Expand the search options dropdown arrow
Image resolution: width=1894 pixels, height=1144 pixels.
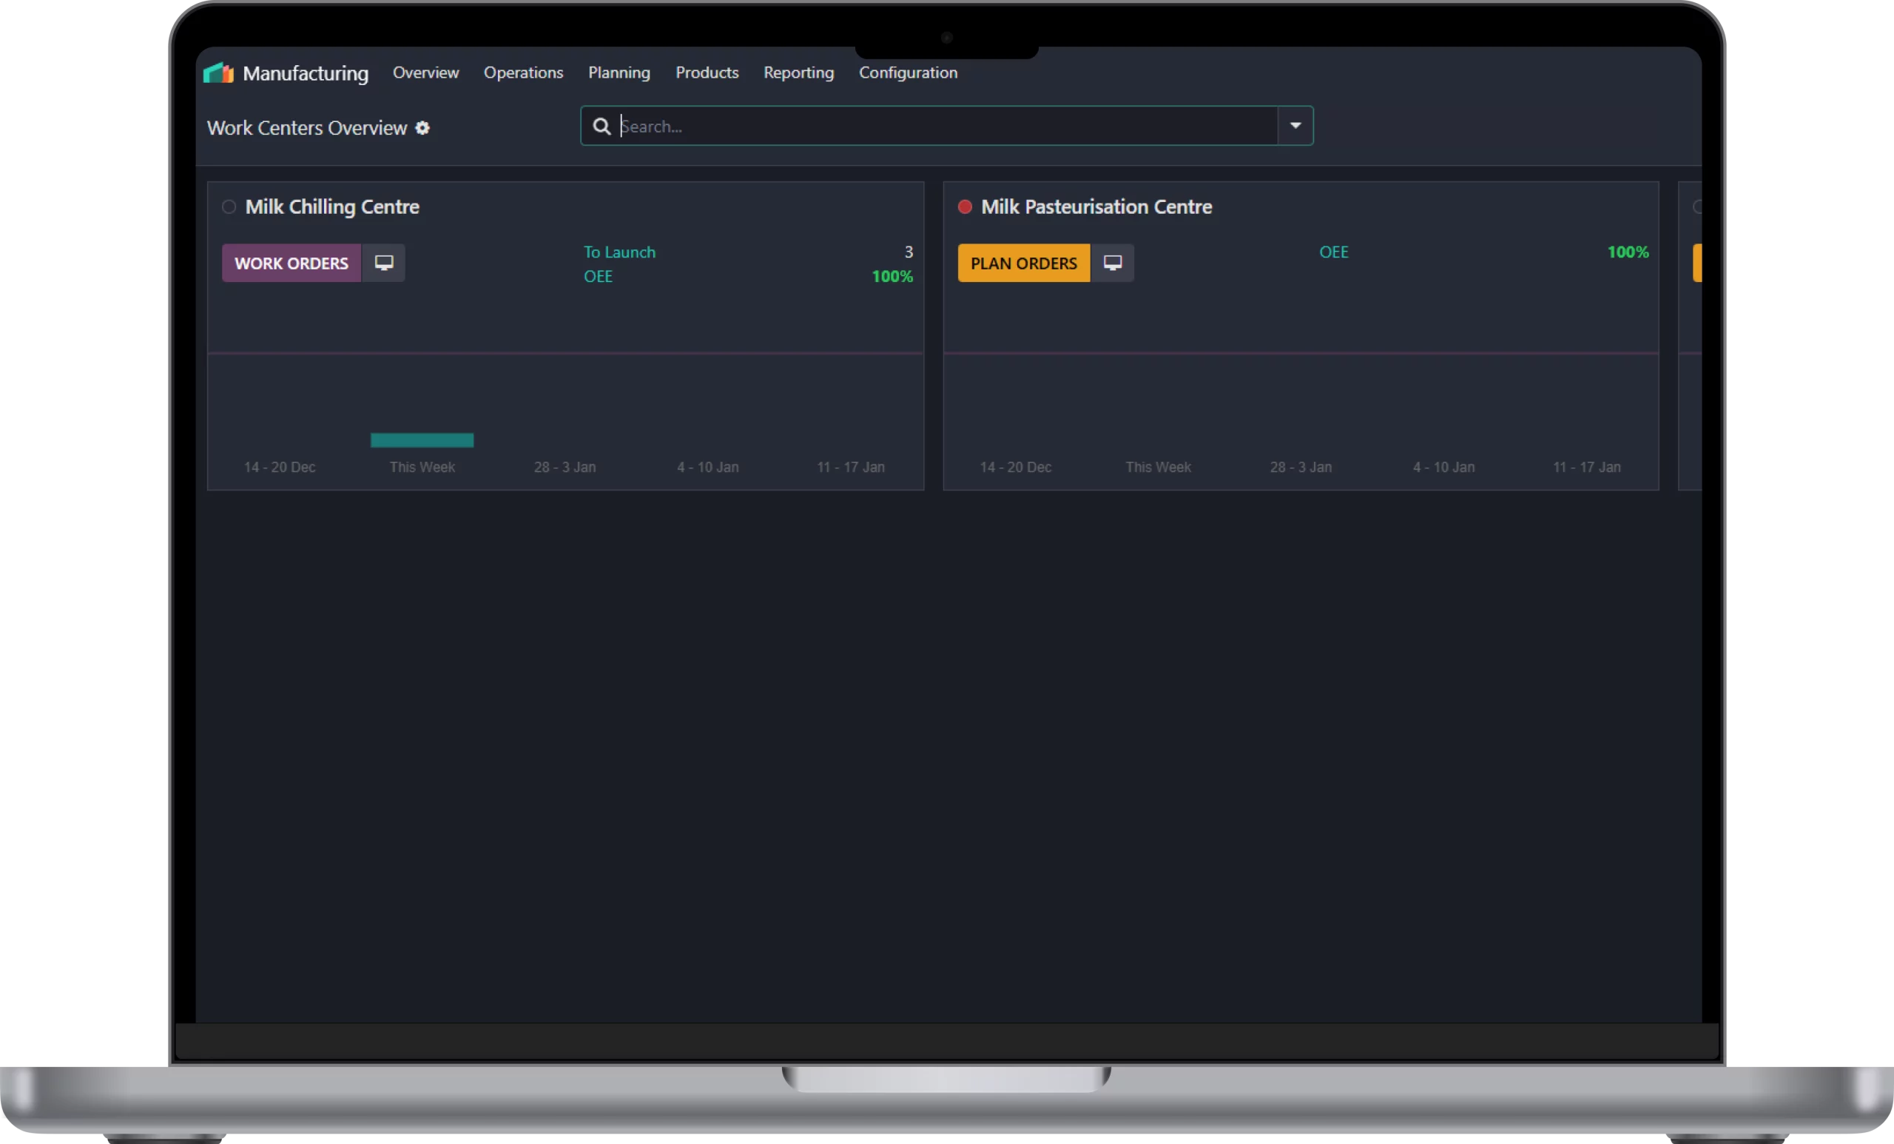[1295, 126]
